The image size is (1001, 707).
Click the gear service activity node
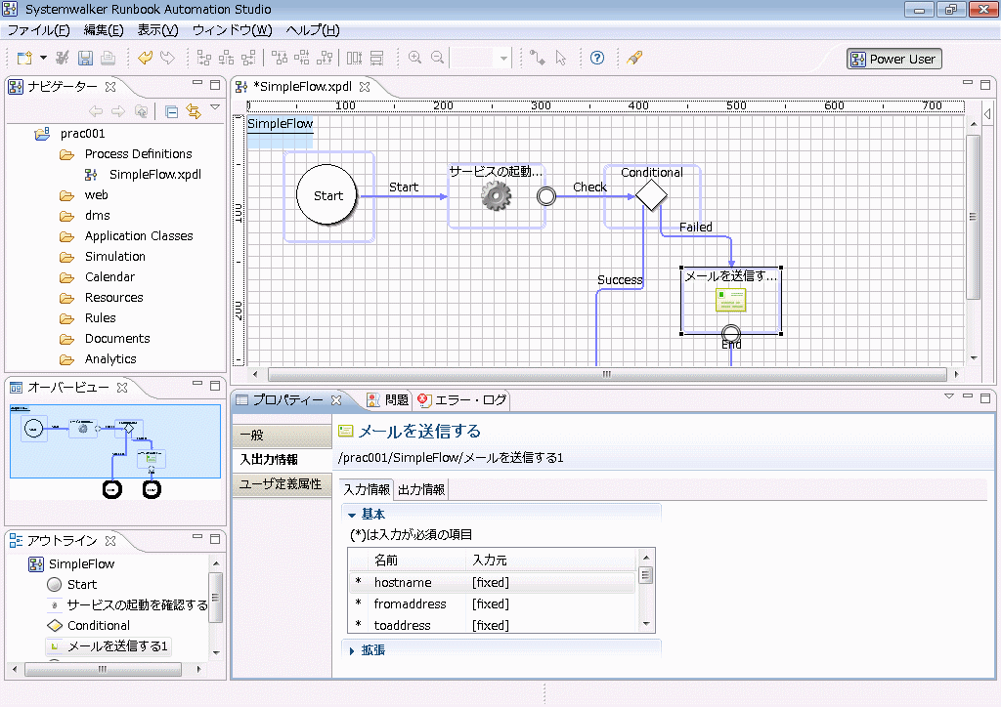(496, 195)
